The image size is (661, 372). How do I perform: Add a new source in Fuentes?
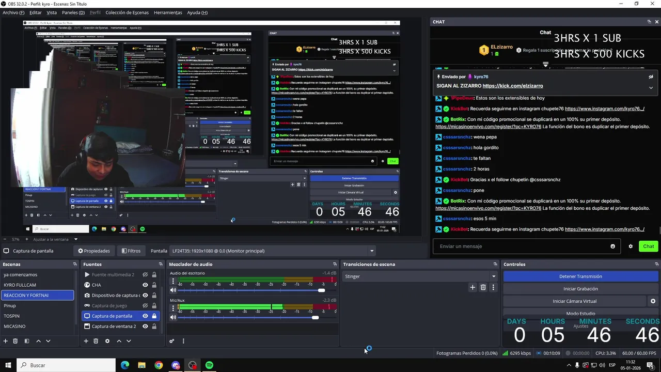coord(86,341)
